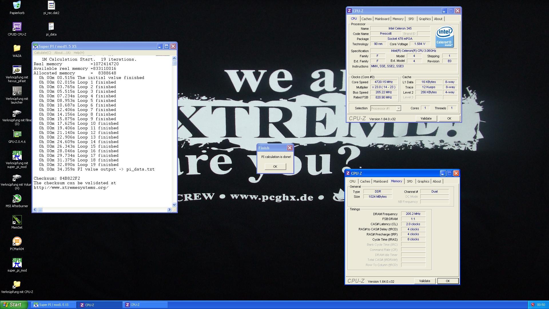The height and width of the screenshot is (309, 549).
Task: Click the upper CPU-Z window's Z title icon
Action: click(349, 11)
